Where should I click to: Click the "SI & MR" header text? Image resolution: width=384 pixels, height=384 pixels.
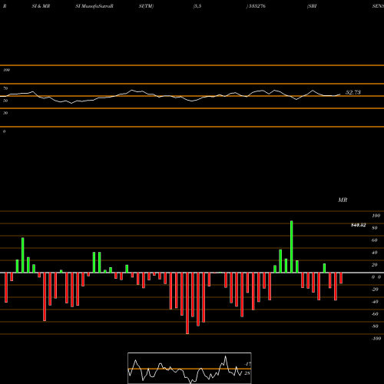(x=41, y=6)
